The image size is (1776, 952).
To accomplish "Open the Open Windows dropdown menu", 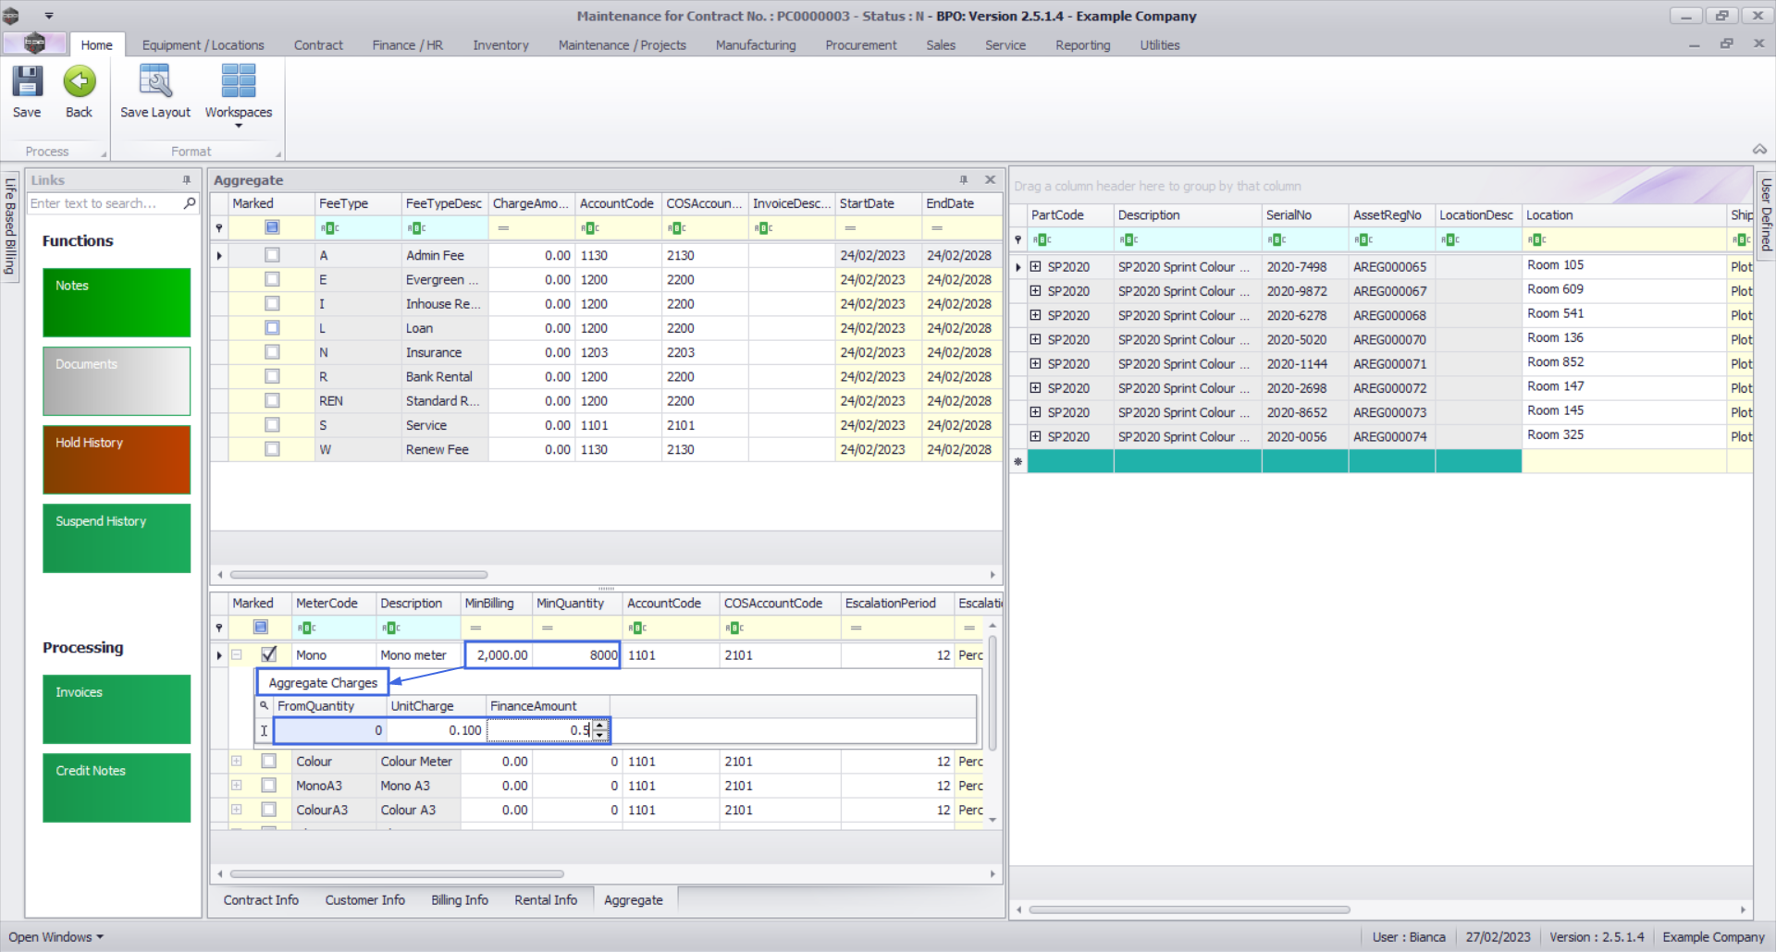I will tap(55, 937).
